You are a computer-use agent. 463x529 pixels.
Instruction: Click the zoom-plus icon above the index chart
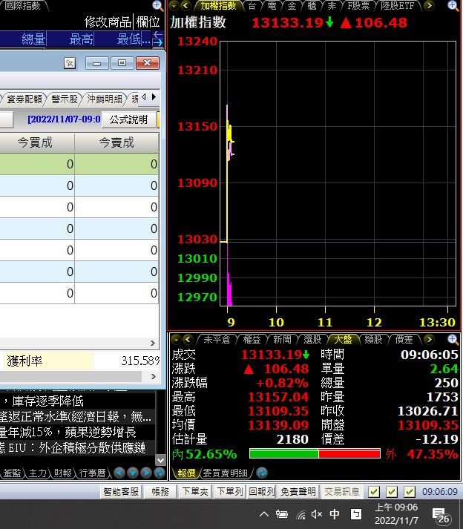click(453, 5)
